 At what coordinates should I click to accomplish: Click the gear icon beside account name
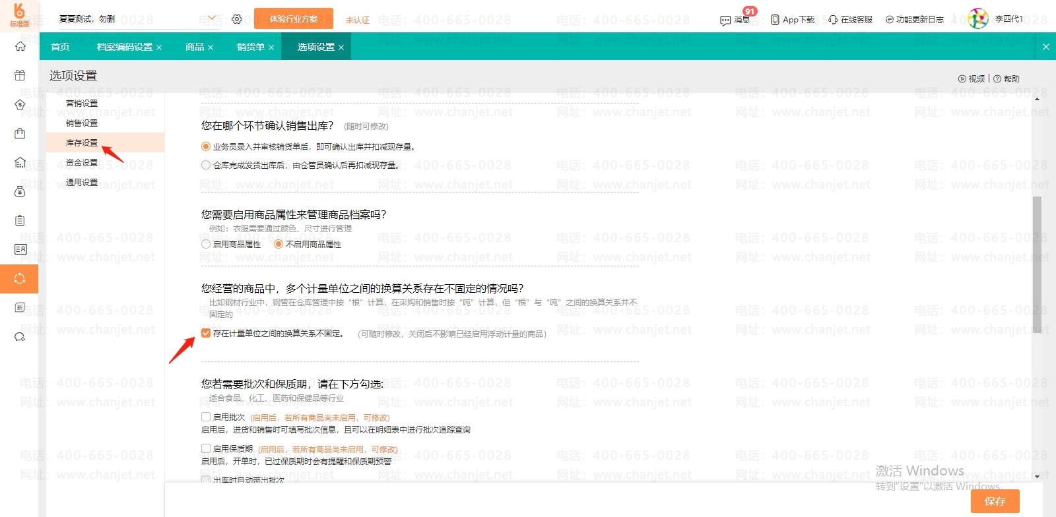coord(237,19)
